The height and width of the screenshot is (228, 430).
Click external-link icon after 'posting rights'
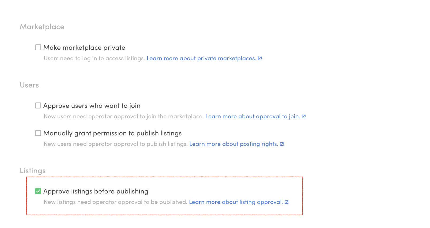(282, 144)
